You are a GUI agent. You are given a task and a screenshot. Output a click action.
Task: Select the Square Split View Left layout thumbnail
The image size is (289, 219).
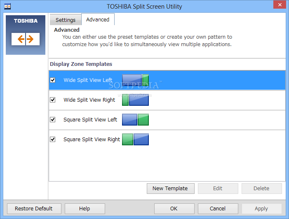(x=135, y=120)
